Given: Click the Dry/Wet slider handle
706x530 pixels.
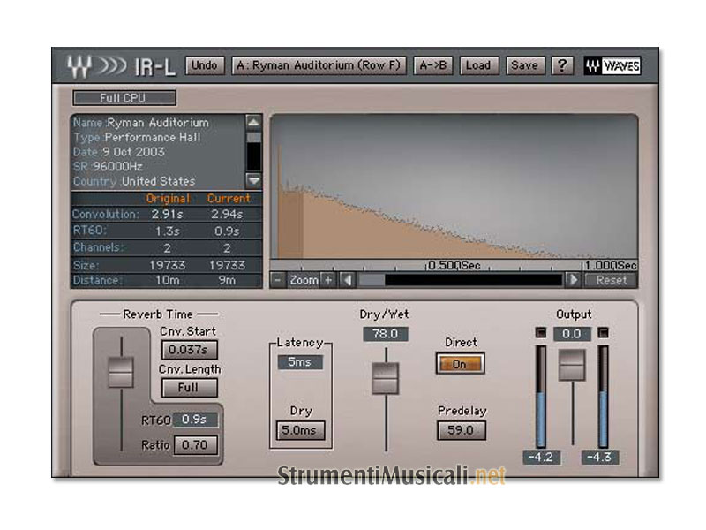Looking at the screenshot, I should [x=386, y=377].
